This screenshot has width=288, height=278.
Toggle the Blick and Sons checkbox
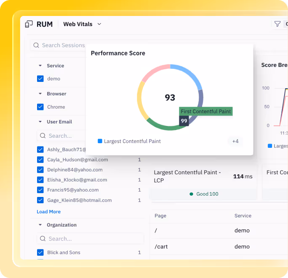click(x=40, y=252)
